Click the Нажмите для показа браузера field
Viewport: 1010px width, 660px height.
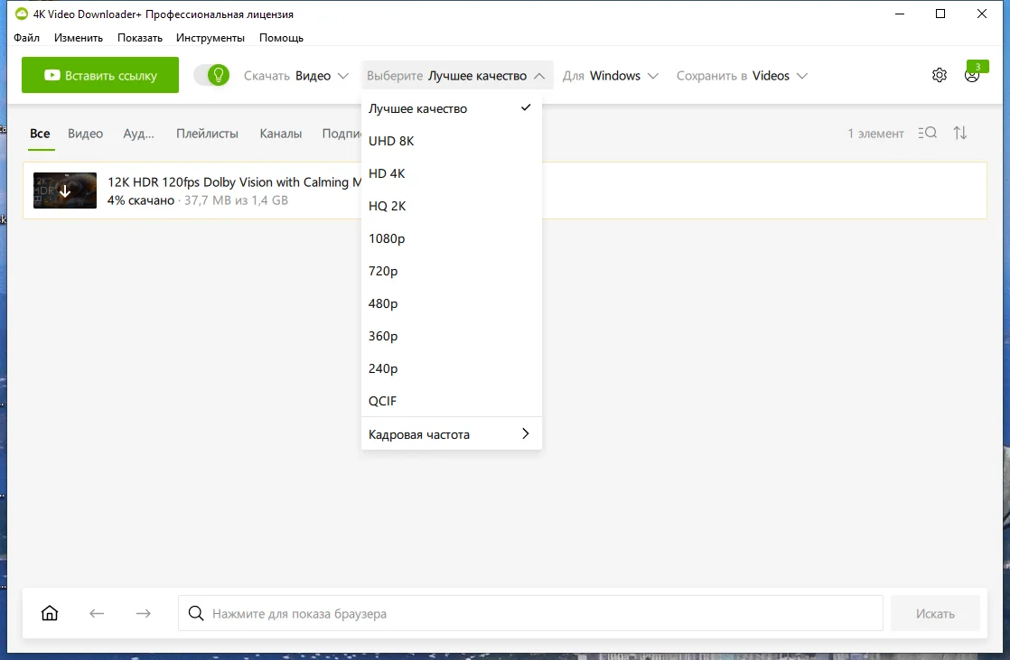pos(530,614)
